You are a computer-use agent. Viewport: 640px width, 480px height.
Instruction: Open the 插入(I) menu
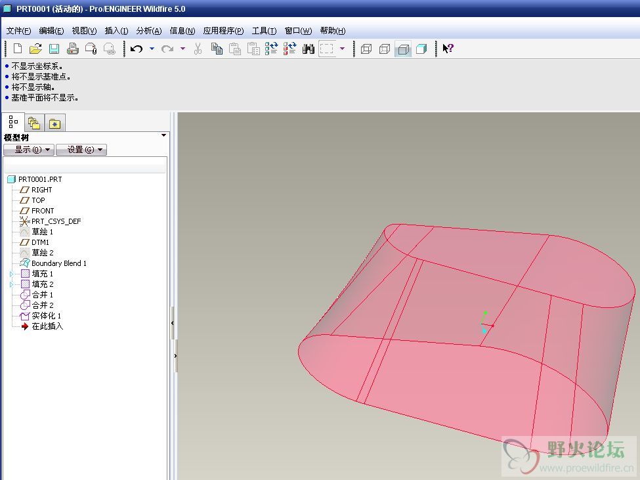pos(116,31)
